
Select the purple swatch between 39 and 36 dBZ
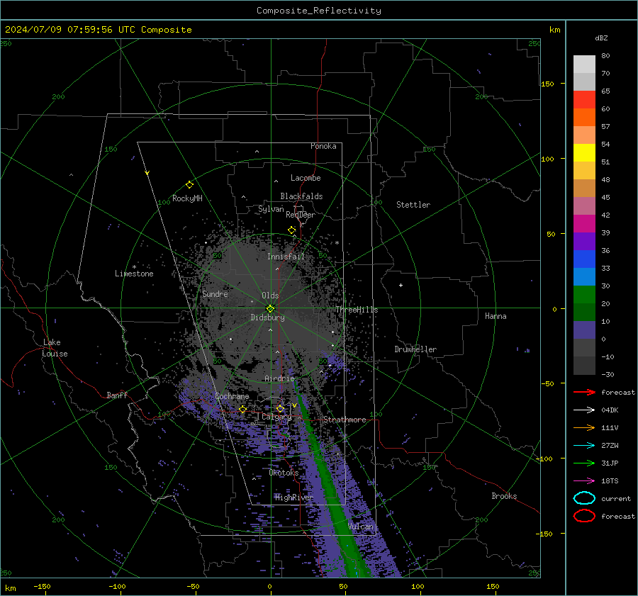[584, 242]
